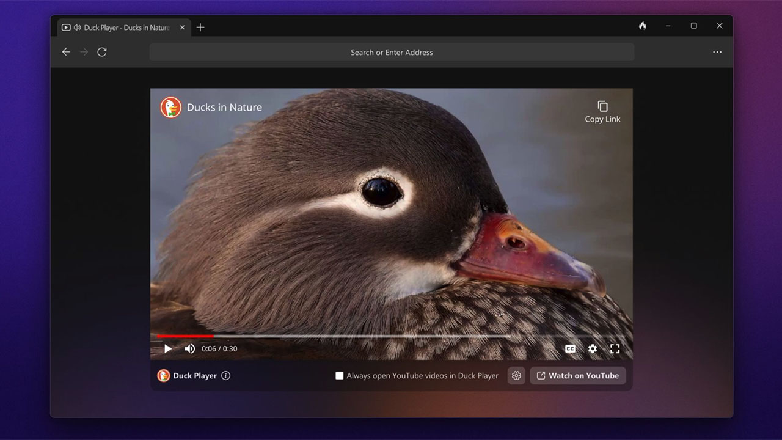Open the browser three-dot menu
Screen dimensions: 782x440
tap(717, 53)
